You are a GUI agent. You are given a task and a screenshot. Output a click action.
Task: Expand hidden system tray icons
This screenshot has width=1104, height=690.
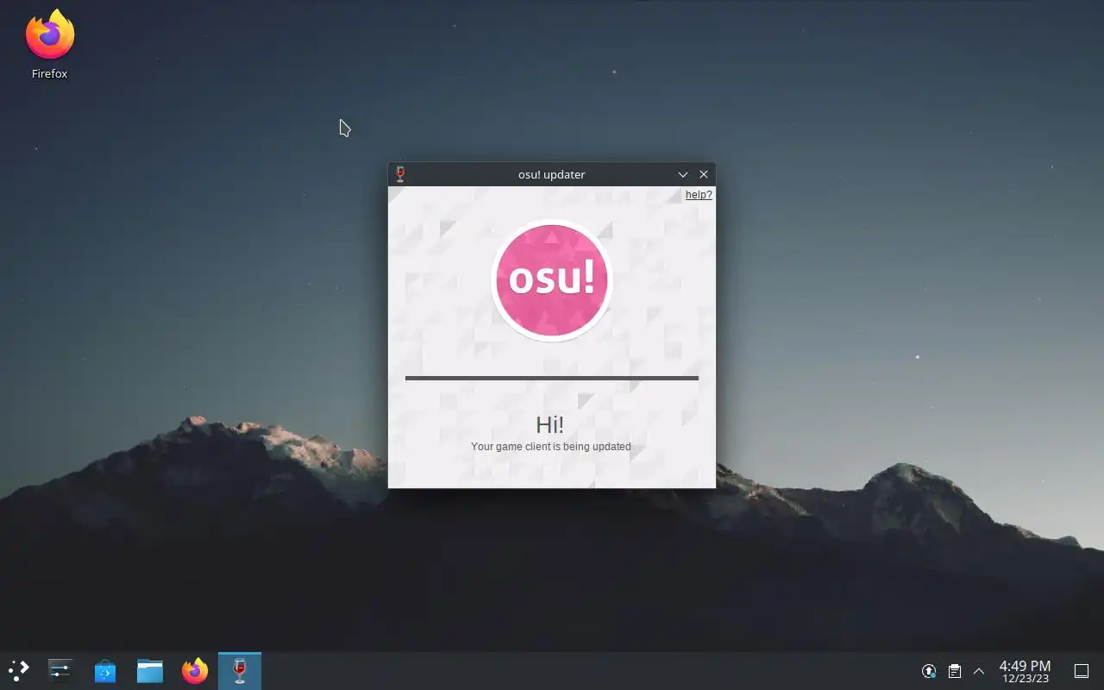[979, 671]
